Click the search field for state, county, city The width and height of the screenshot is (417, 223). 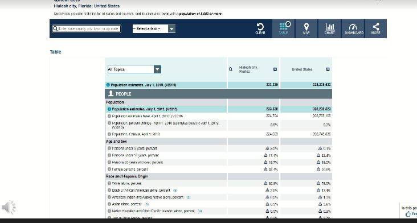coord(87,28)
